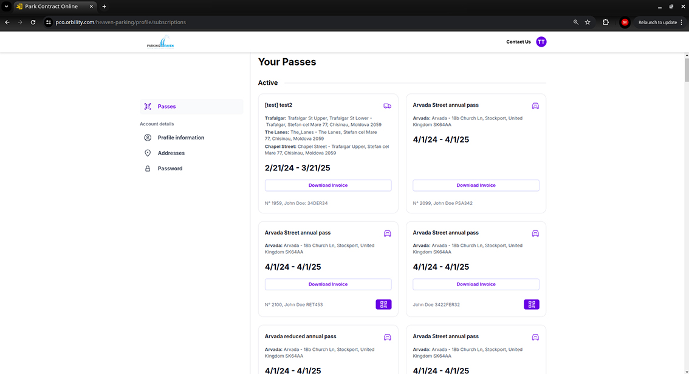The width and height of the screenshot is (689, 374).
Task: Download invoice for [test] test2 pass
Action: tap(328, 185)
